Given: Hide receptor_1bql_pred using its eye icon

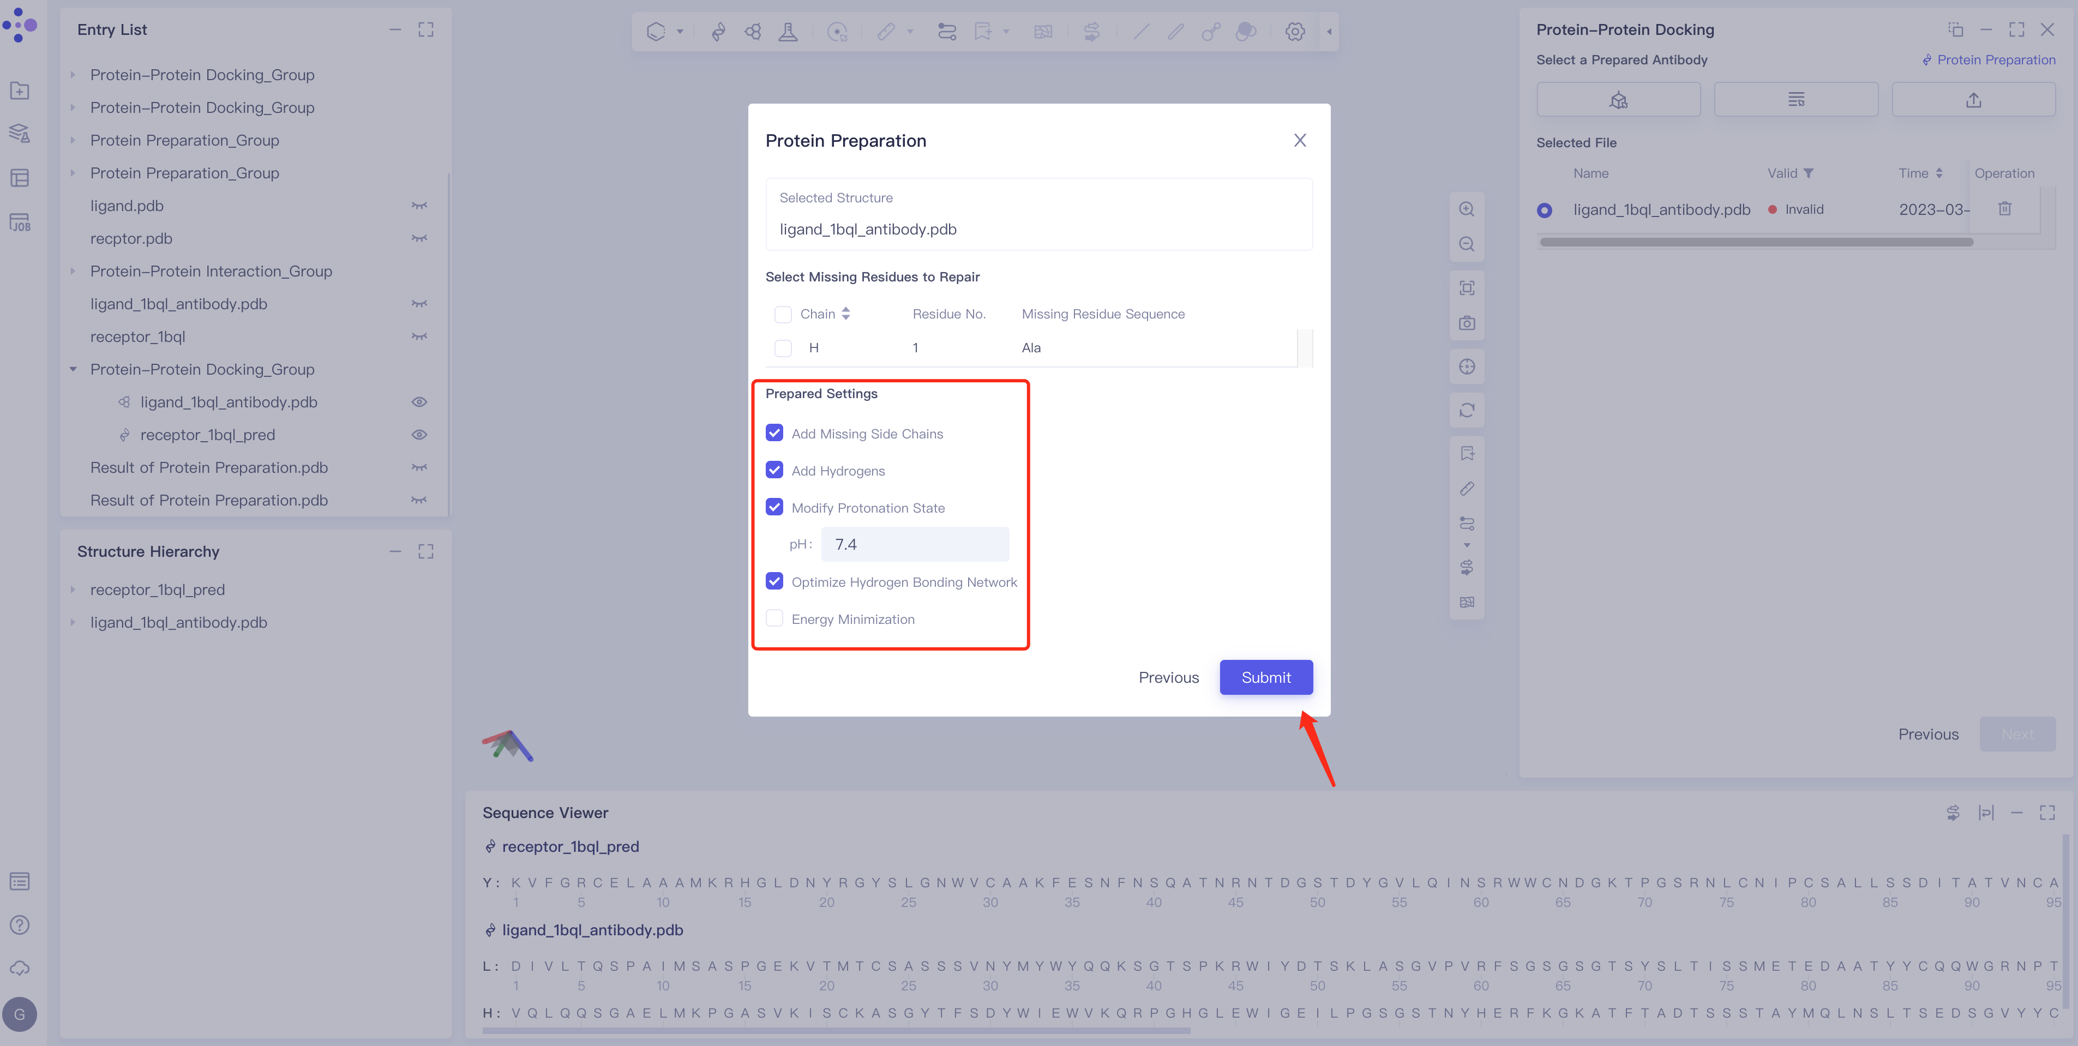Looking at the screenshot, I should (x=419, y=435).
